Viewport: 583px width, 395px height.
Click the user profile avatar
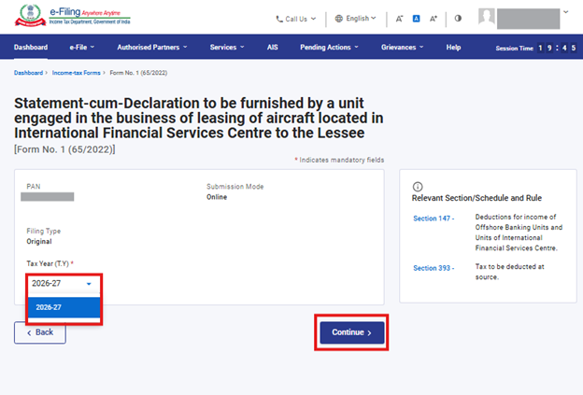click(x=487, y=17)
